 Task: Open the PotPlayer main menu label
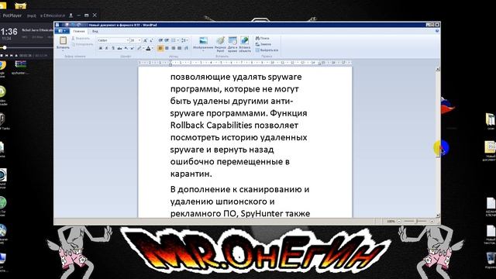(12, 15)
